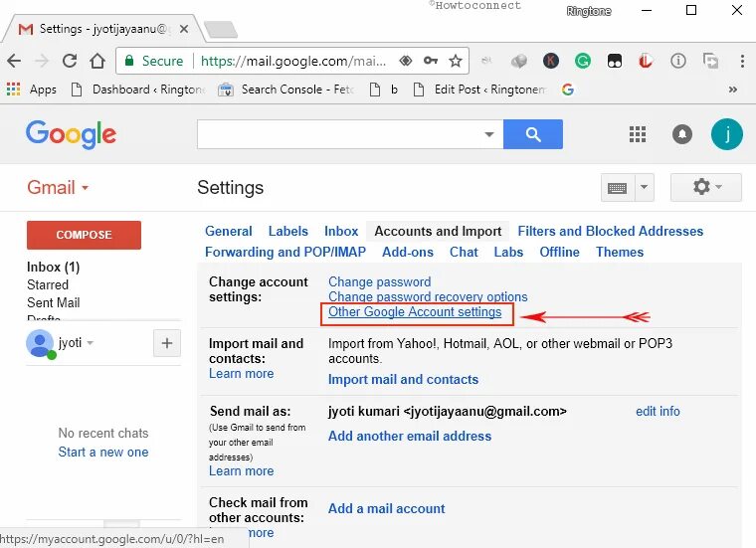Expand the input tools dropdown arrow
This screenshot has height=548, width=756.
[x=644, y=188]
